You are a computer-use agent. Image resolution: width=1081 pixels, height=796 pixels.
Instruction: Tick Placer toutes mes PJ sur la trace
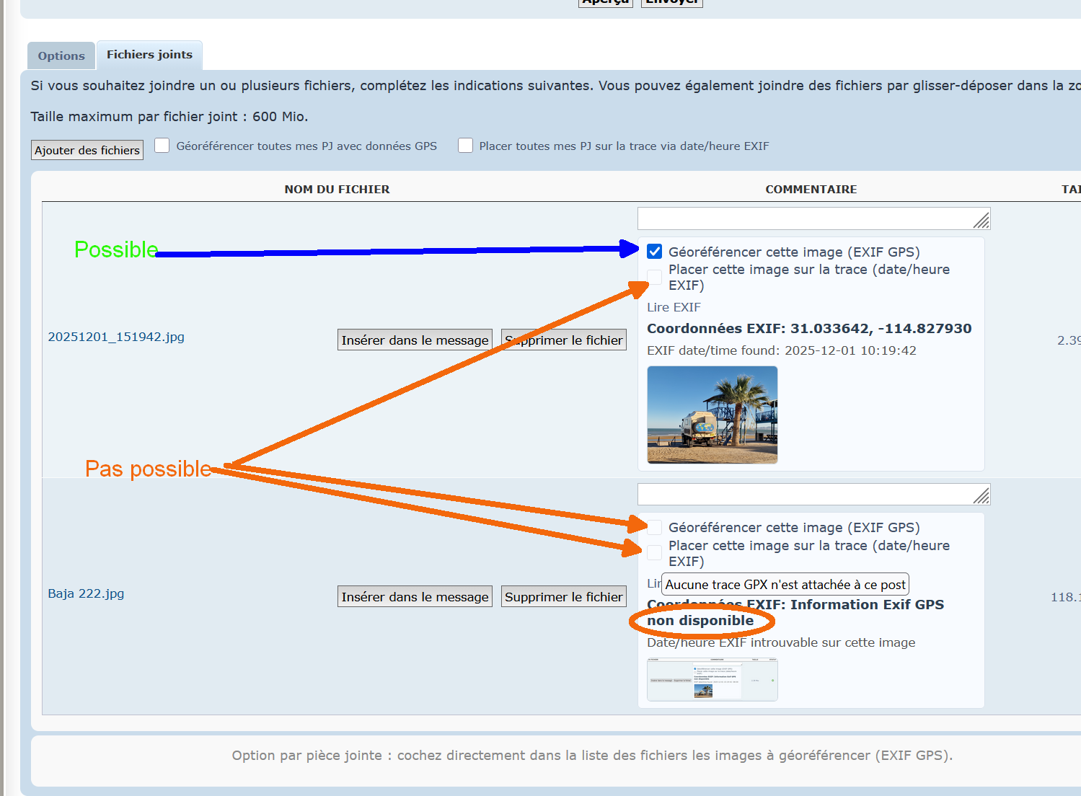pyautogui.click(x=466, y=146)
